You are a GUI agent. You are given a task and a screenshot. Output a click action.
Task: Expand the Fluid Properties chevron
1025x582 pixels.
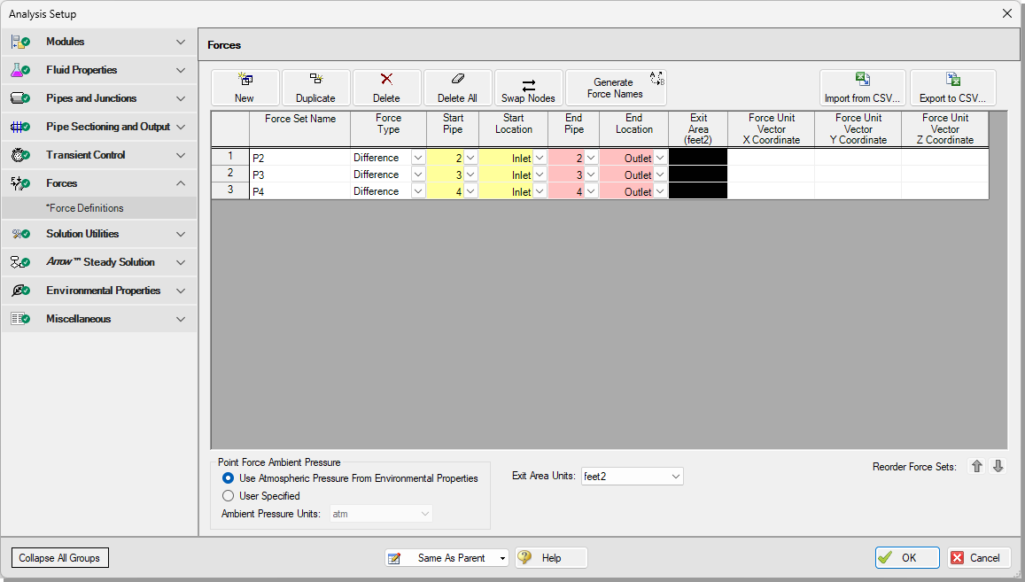click(x=181, y=70)
